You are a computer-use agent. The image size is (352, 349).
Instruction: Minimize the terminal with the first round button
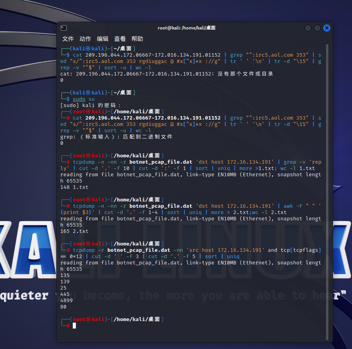tap(308, 28)
